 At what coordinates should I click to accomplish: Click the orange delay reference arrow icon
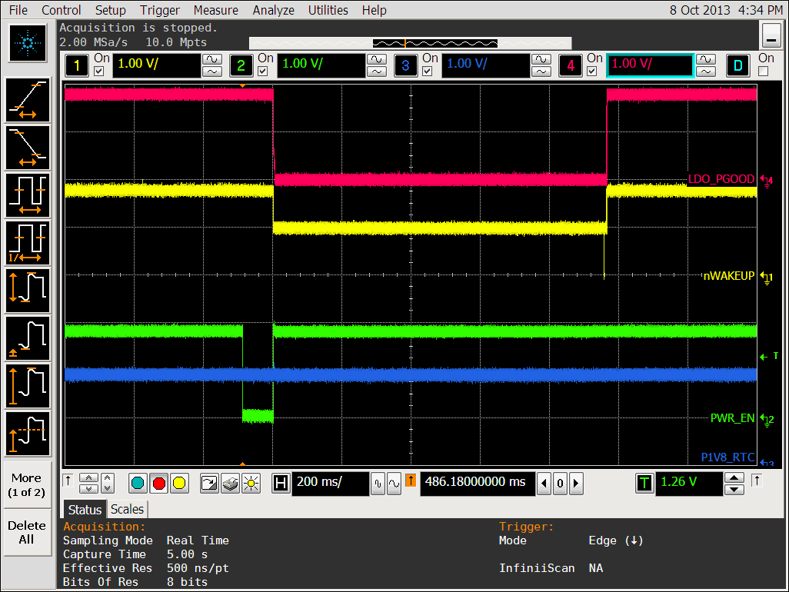(x=411, y=481)
